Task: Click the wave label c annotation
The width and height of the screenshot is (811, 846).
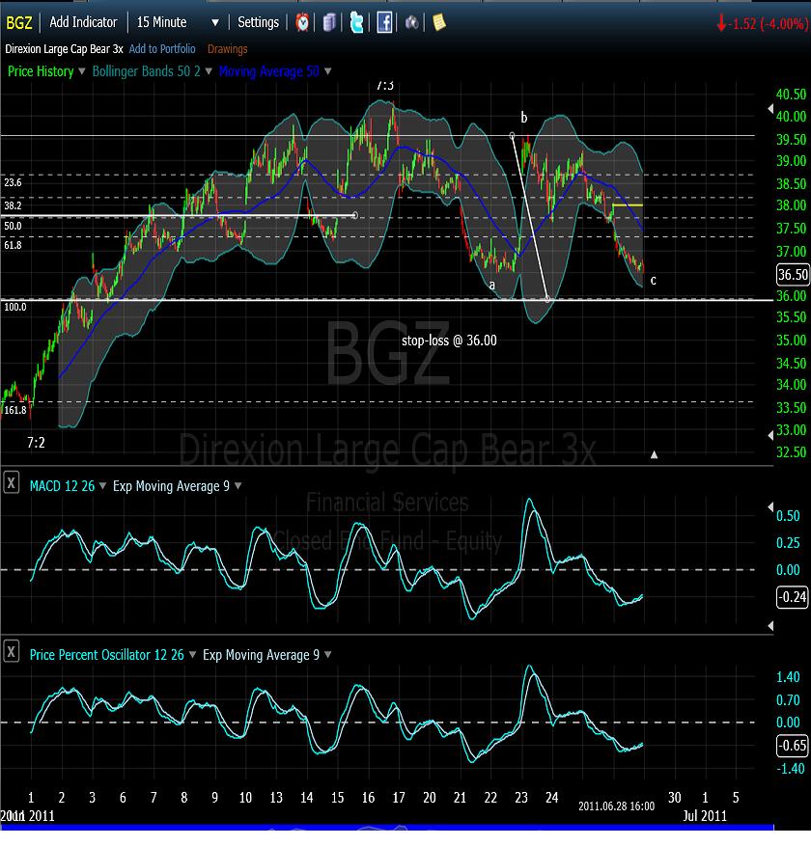Action: 654,280
